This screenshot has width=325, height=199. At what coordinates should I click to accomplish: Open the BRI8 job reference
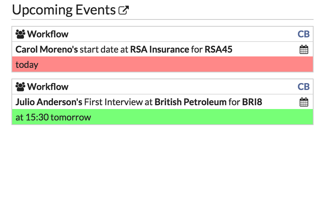click(x=252, y=102)
